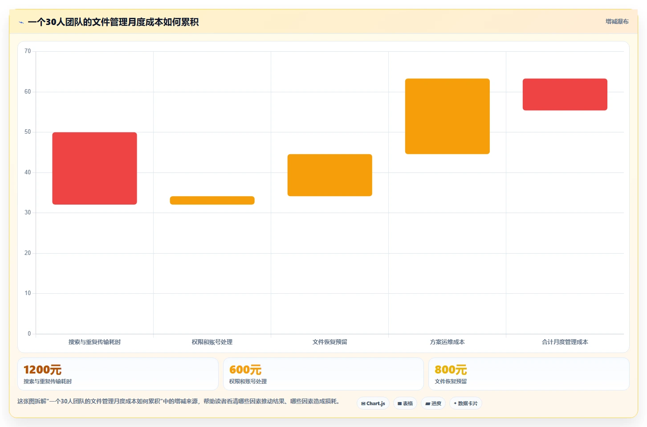Click the chart title 一个30人团队的文件管理月度成本如何累积
The height and width of the screenshot is (427, 647).
(113, 22)
